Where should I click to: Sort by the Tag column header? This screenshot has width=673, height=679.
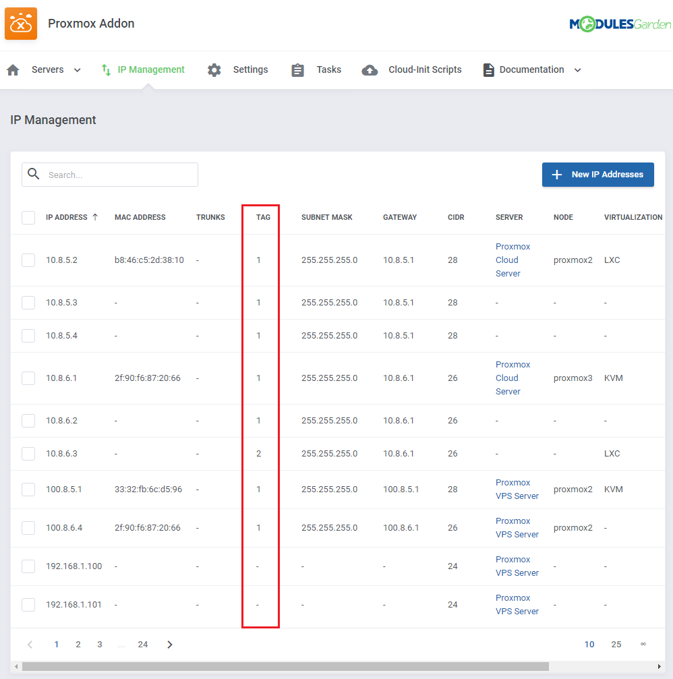pos(263,217)
